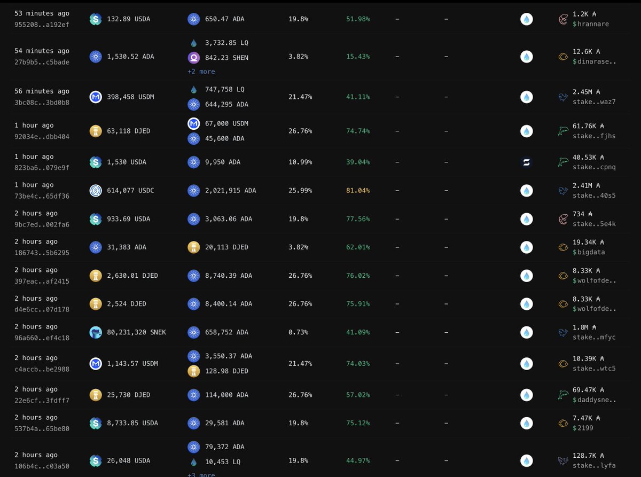The width and height of the screenshot is (641, 477).
Task: Click the 2,630.01 DJED amount
Action: (132, 276)
